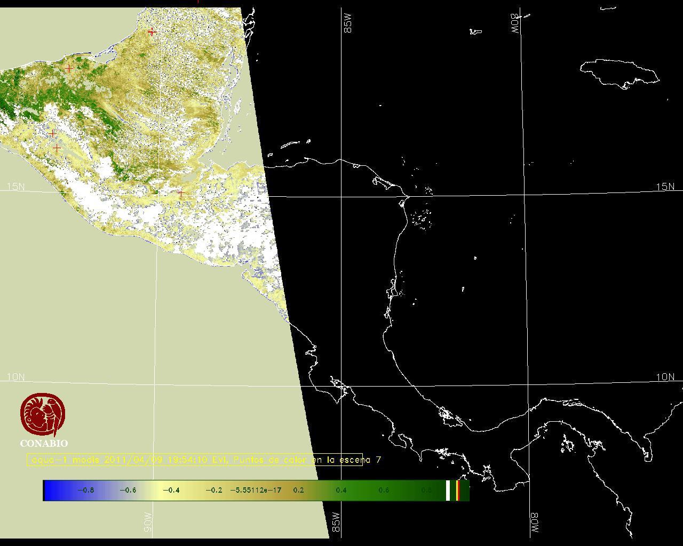Click the red stripe on the color scale
The width and height of the screenshot is (683, 546).
[x=458, y=491]
